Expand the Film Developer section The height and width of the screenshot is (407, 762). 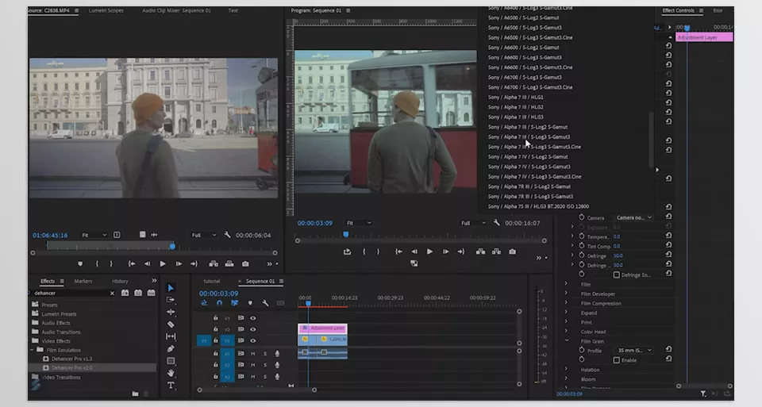pos(566,294)
